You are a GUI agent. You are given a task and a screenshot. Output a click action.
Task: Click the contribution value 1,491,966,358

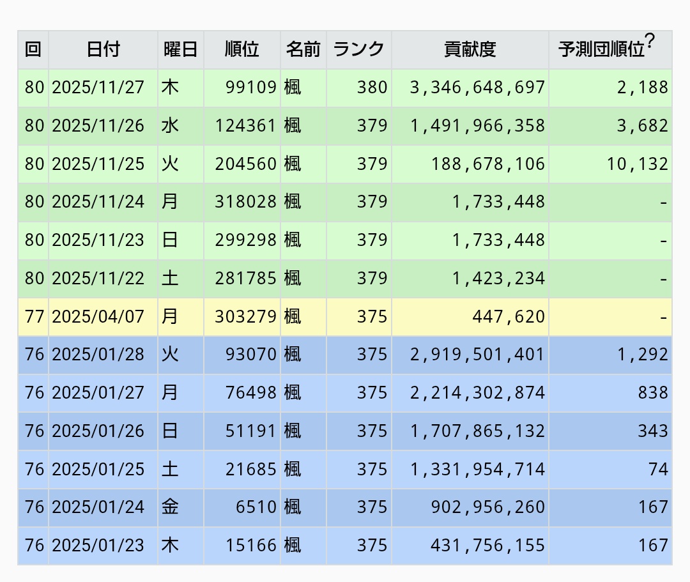click(477, 125)
